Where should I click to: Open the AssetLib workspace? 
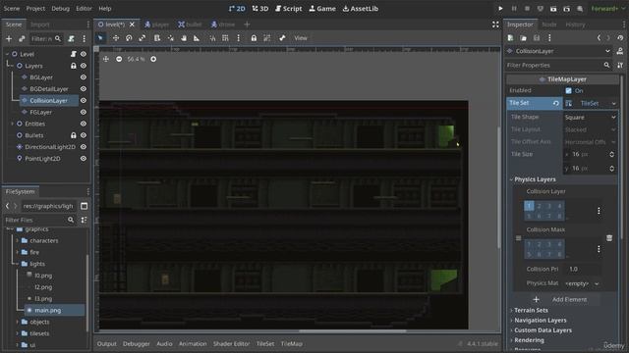tap(361, 9)
